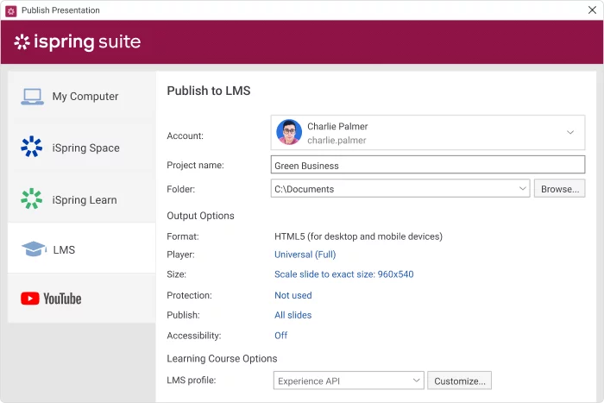Click the HTML5 format description text
The image size is (604, 403).
[x=358, y=236]
